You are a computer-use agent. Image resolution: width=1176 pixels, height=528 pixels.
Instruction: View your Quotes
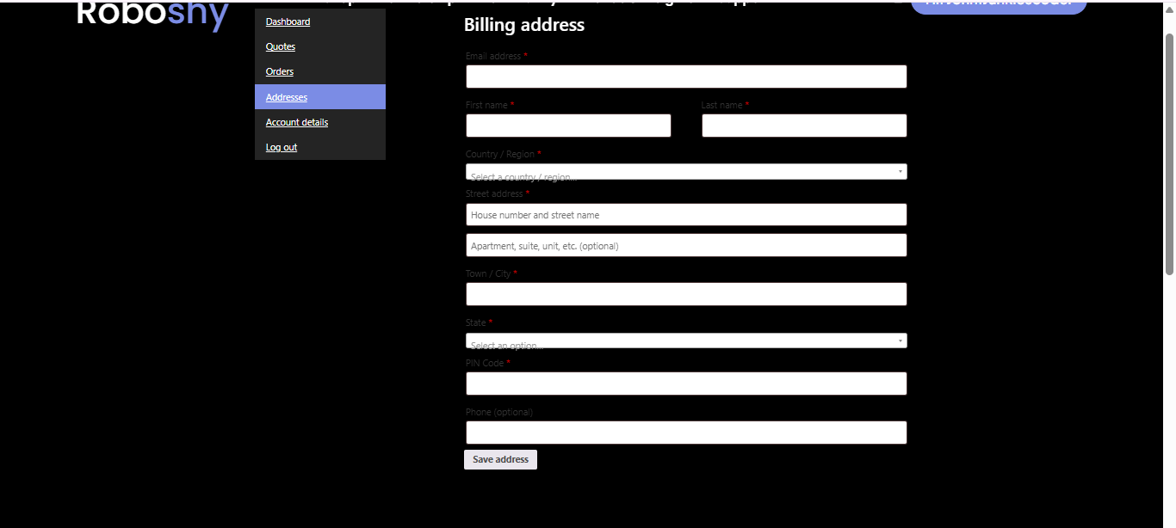pos(280,46)
